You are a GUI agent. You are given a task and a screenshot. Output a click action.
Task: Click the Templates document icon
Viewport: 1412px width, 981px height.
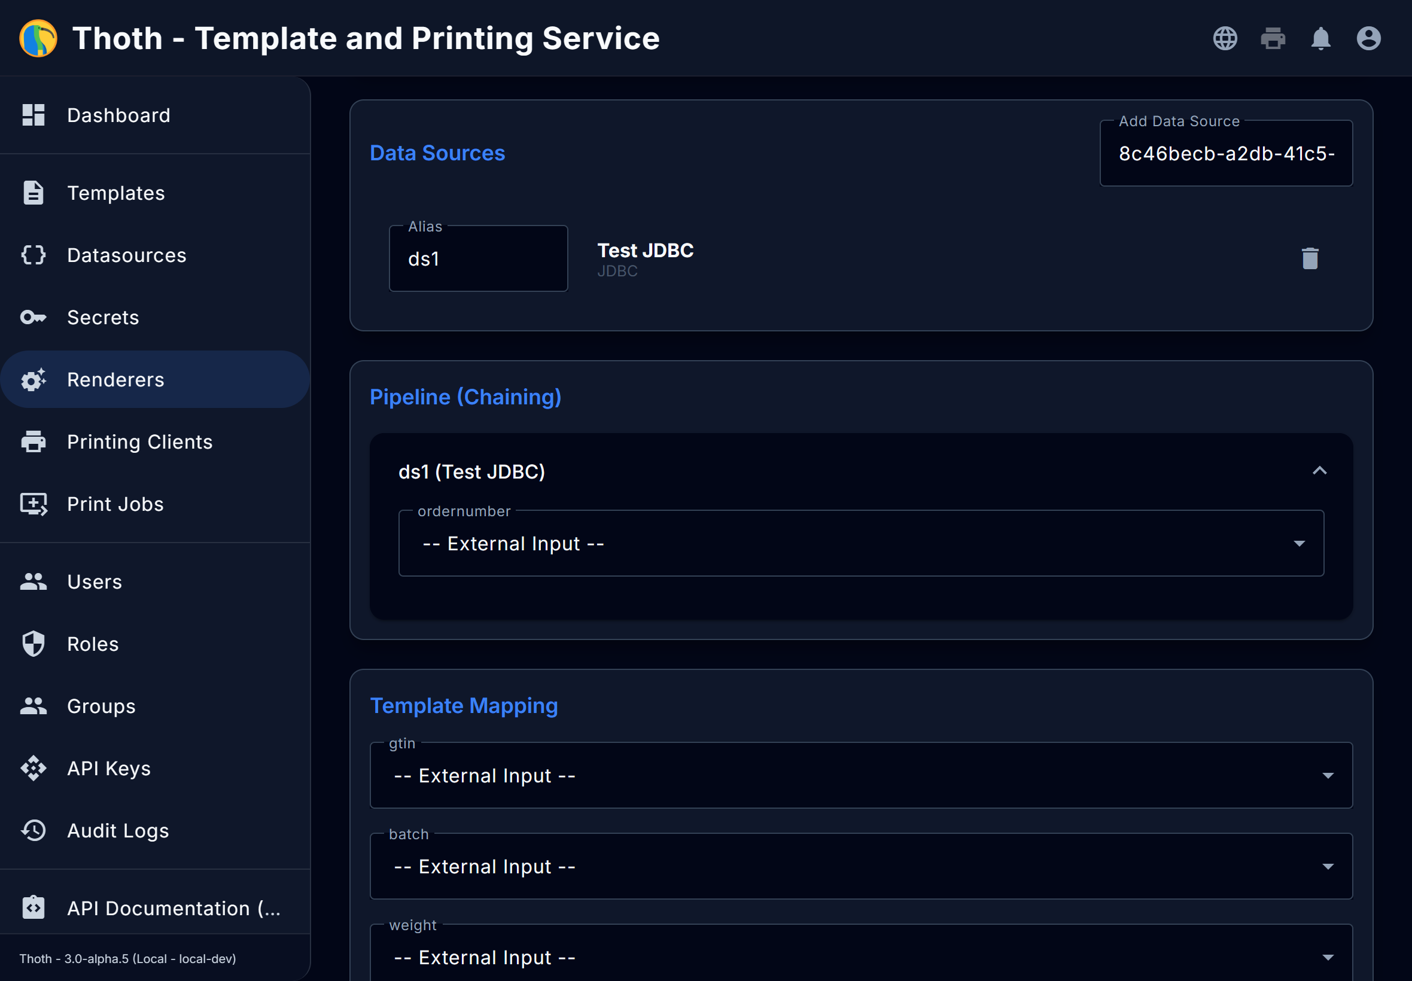33,193
